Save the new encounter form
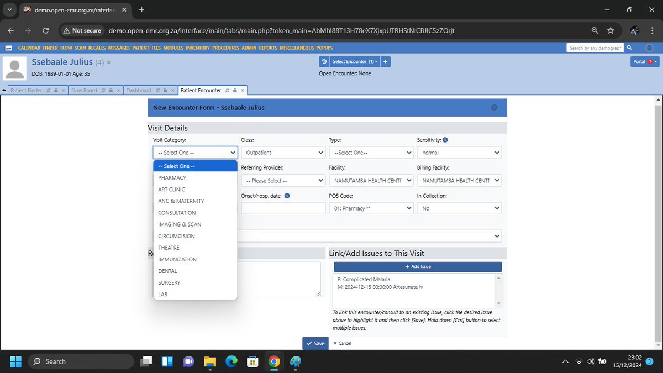Viewport: 663px width, 373px height. 315,343
